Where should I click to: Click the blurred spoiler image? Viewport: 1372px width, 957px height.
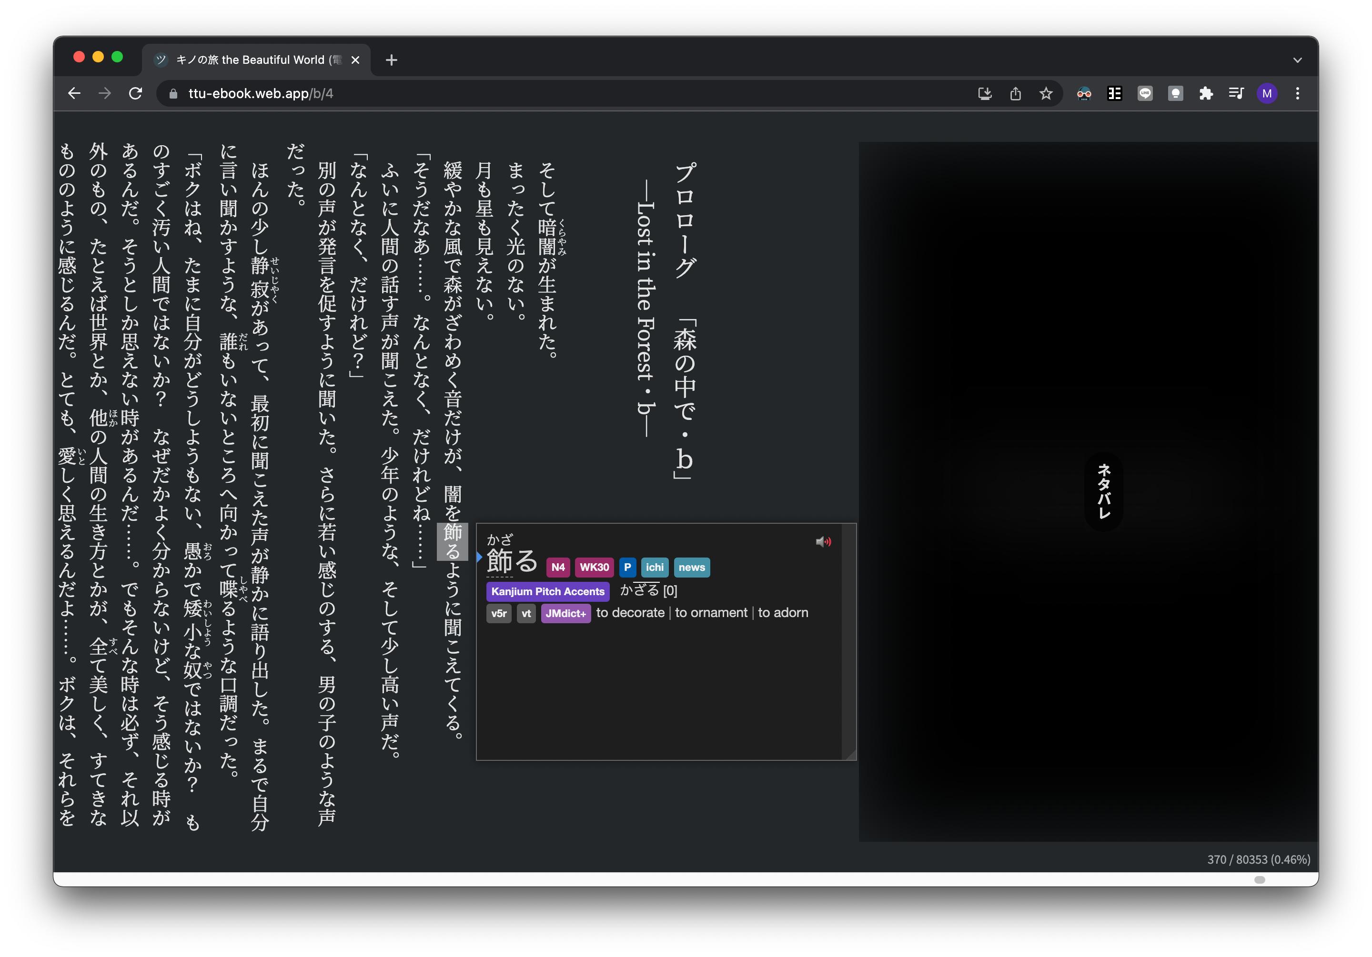tap(1088, 492)
